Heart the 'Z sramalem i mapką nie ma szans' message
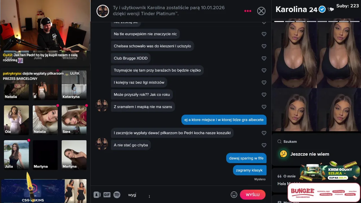 (264, 107)
